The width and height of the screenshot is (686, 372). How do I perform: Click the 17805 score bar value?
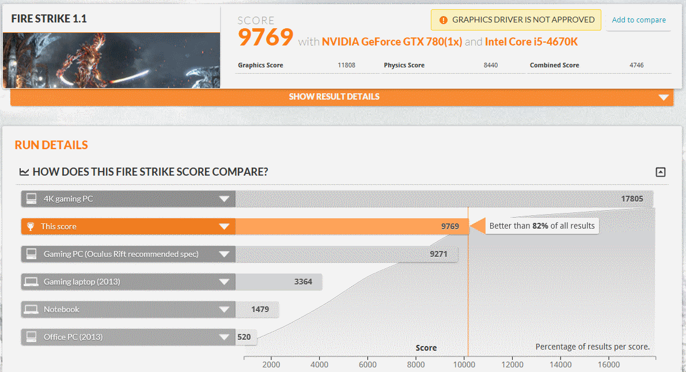(632, 199)
